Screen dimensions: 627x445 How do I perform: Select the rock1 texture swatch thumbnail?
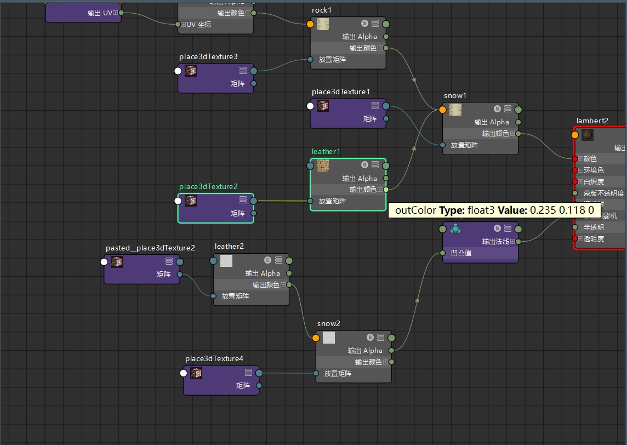[x=323, y=24]
